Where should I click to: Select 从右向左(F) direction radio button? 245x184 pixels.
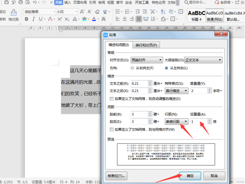[x=132, y=68]
